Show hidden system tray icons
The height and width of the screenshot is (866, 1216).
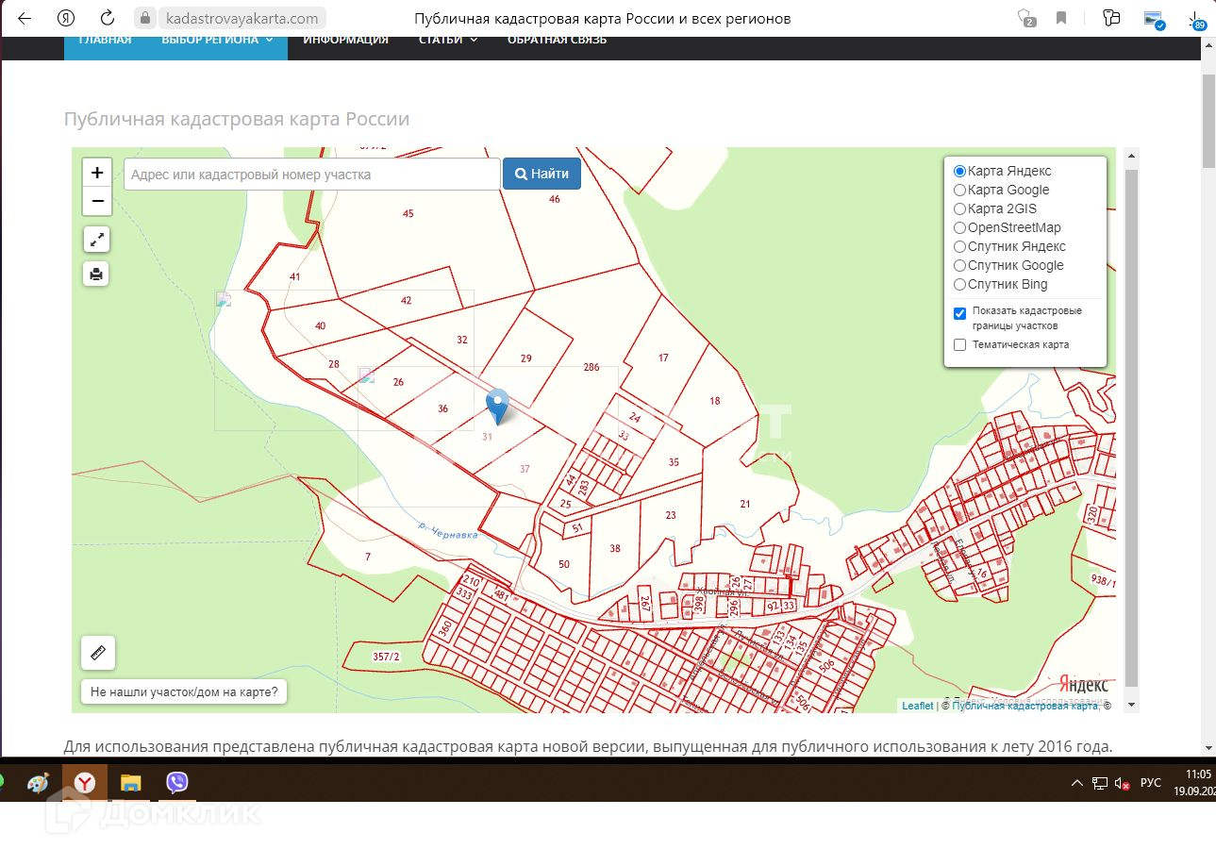coord(1076,783)
